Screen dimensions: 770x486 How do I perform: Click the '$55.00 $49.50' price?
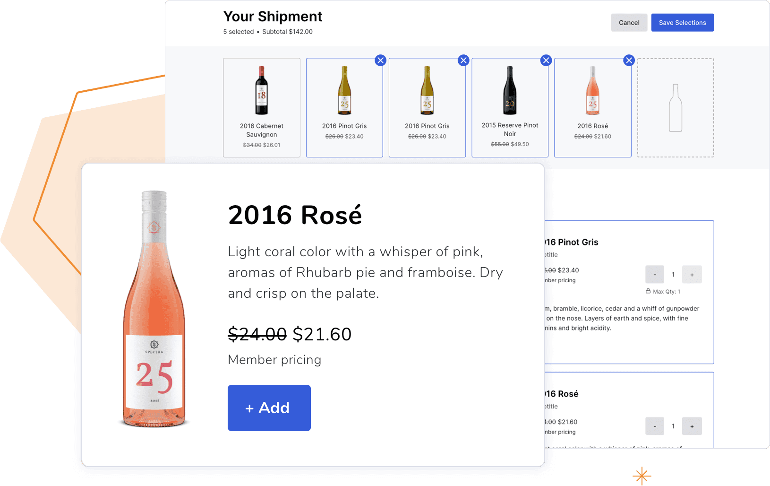point(510,144)
